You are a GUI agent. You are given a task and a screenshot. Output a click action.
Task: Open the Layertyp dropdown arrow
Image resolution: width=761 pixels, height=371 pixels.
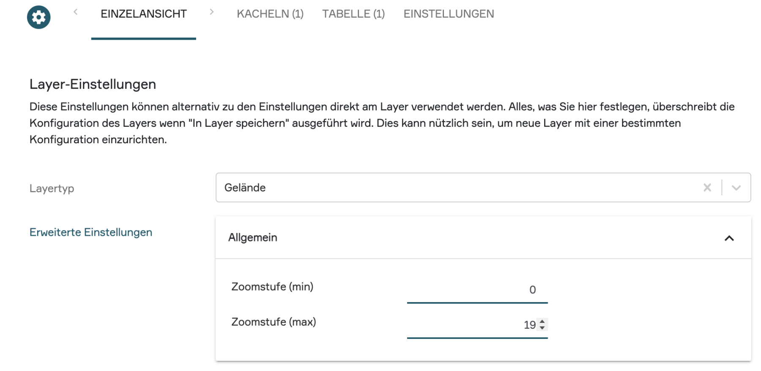point(736,188)
